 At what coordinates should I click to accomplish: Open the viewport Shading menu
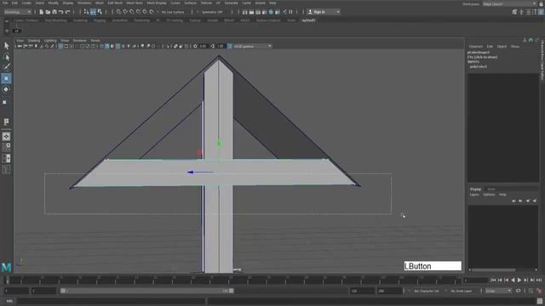coord(34,41)
